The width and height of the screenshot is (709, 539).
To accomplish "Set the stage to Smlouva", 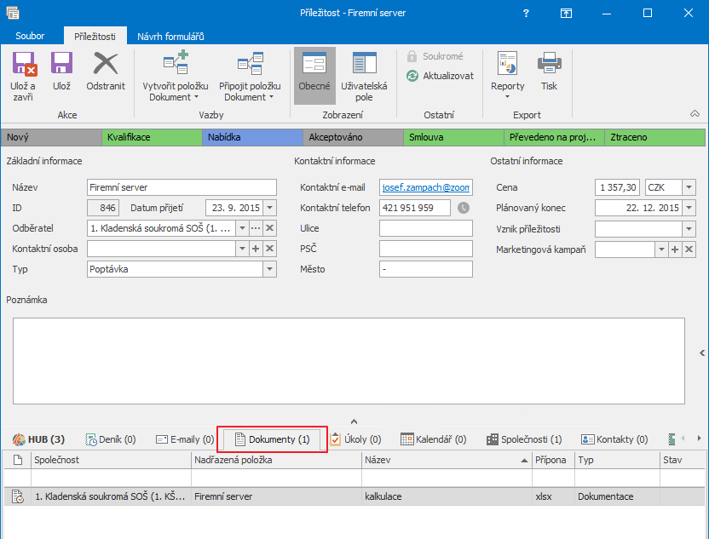I will click(x=453, y=137).
